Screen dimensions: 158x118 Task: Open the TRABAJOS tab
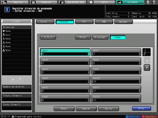44,2
